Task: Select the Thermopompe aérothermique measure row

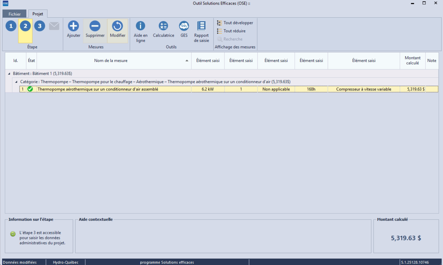Action: [98, 89]
